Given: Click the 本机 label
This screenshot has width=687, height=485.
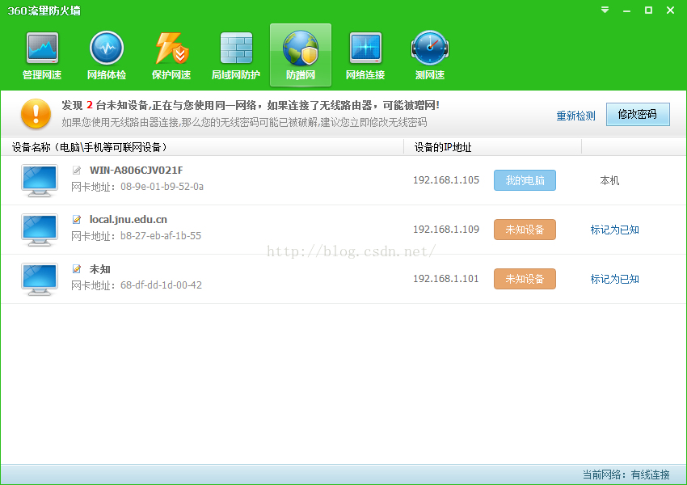Looking at the screenshot, I should tap(609, 180).
